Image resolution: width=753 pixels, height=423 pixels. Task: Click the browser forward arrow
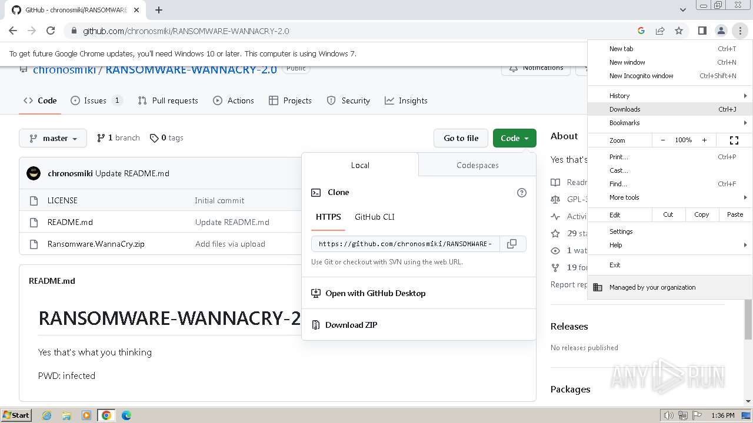(32, 31)
